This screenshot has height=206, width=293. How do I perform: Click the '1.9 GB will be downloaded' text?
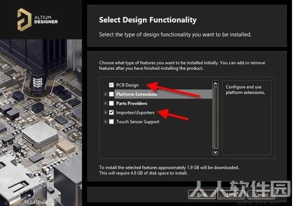213,167
